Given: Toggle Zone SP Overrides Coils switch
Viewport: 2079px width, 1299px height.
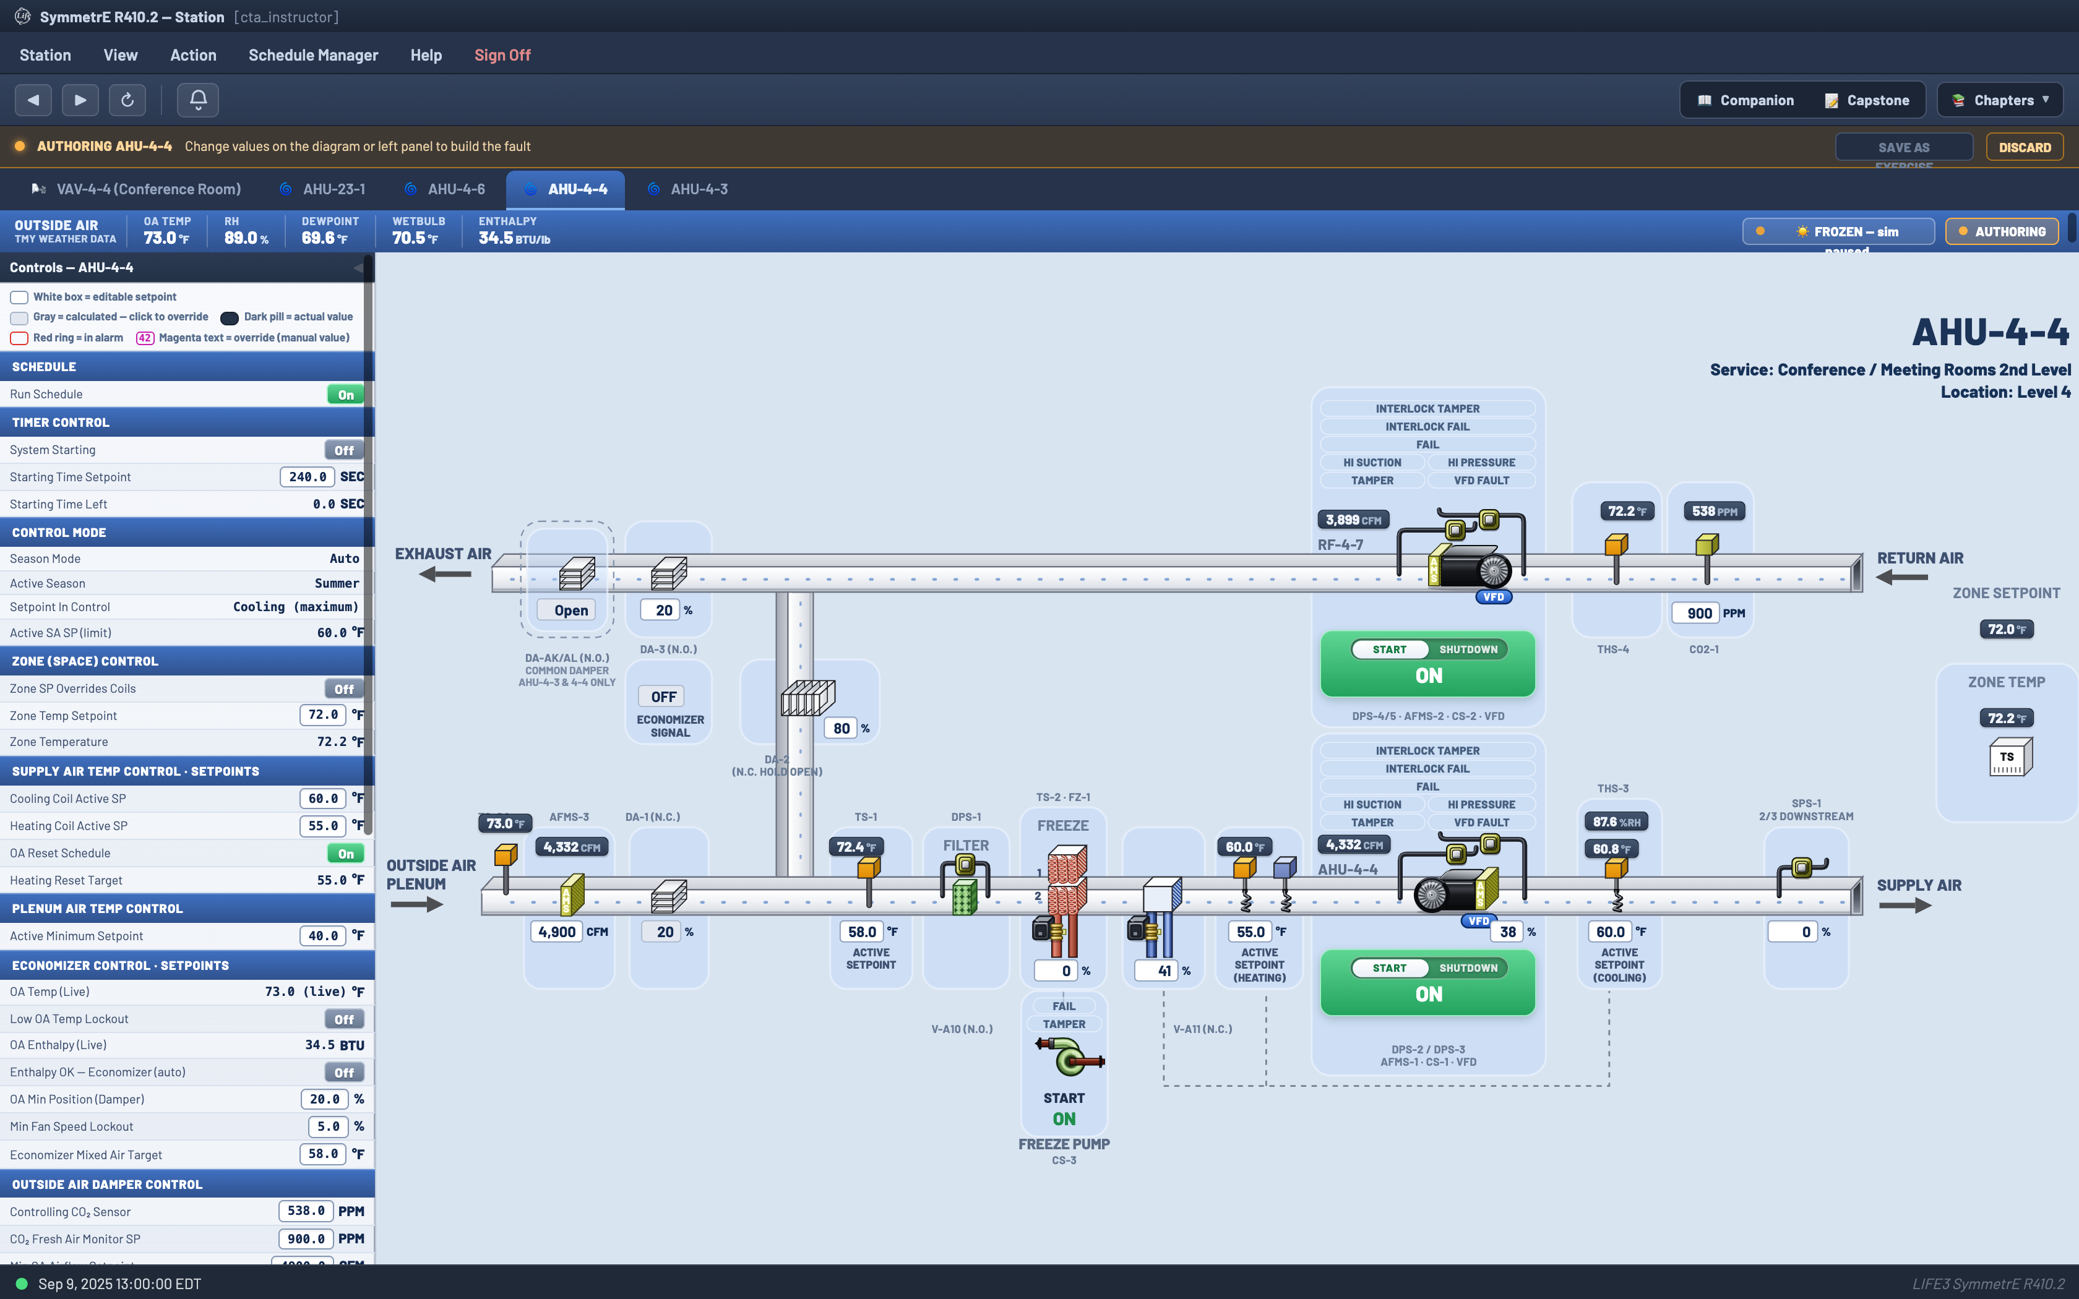Looking at the screenshot, I should coord(343,689).
